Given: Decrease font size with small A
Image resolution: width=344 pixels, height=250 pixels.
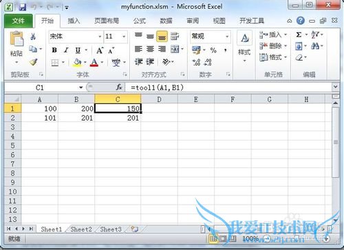Looking at the screenshot, I should 111,50.
